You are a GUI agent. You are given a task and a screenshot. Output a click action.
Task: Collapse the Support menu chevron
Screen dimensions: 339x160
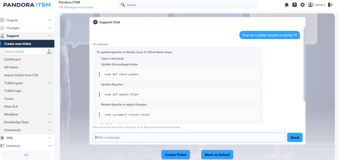[x=50, y=36]
